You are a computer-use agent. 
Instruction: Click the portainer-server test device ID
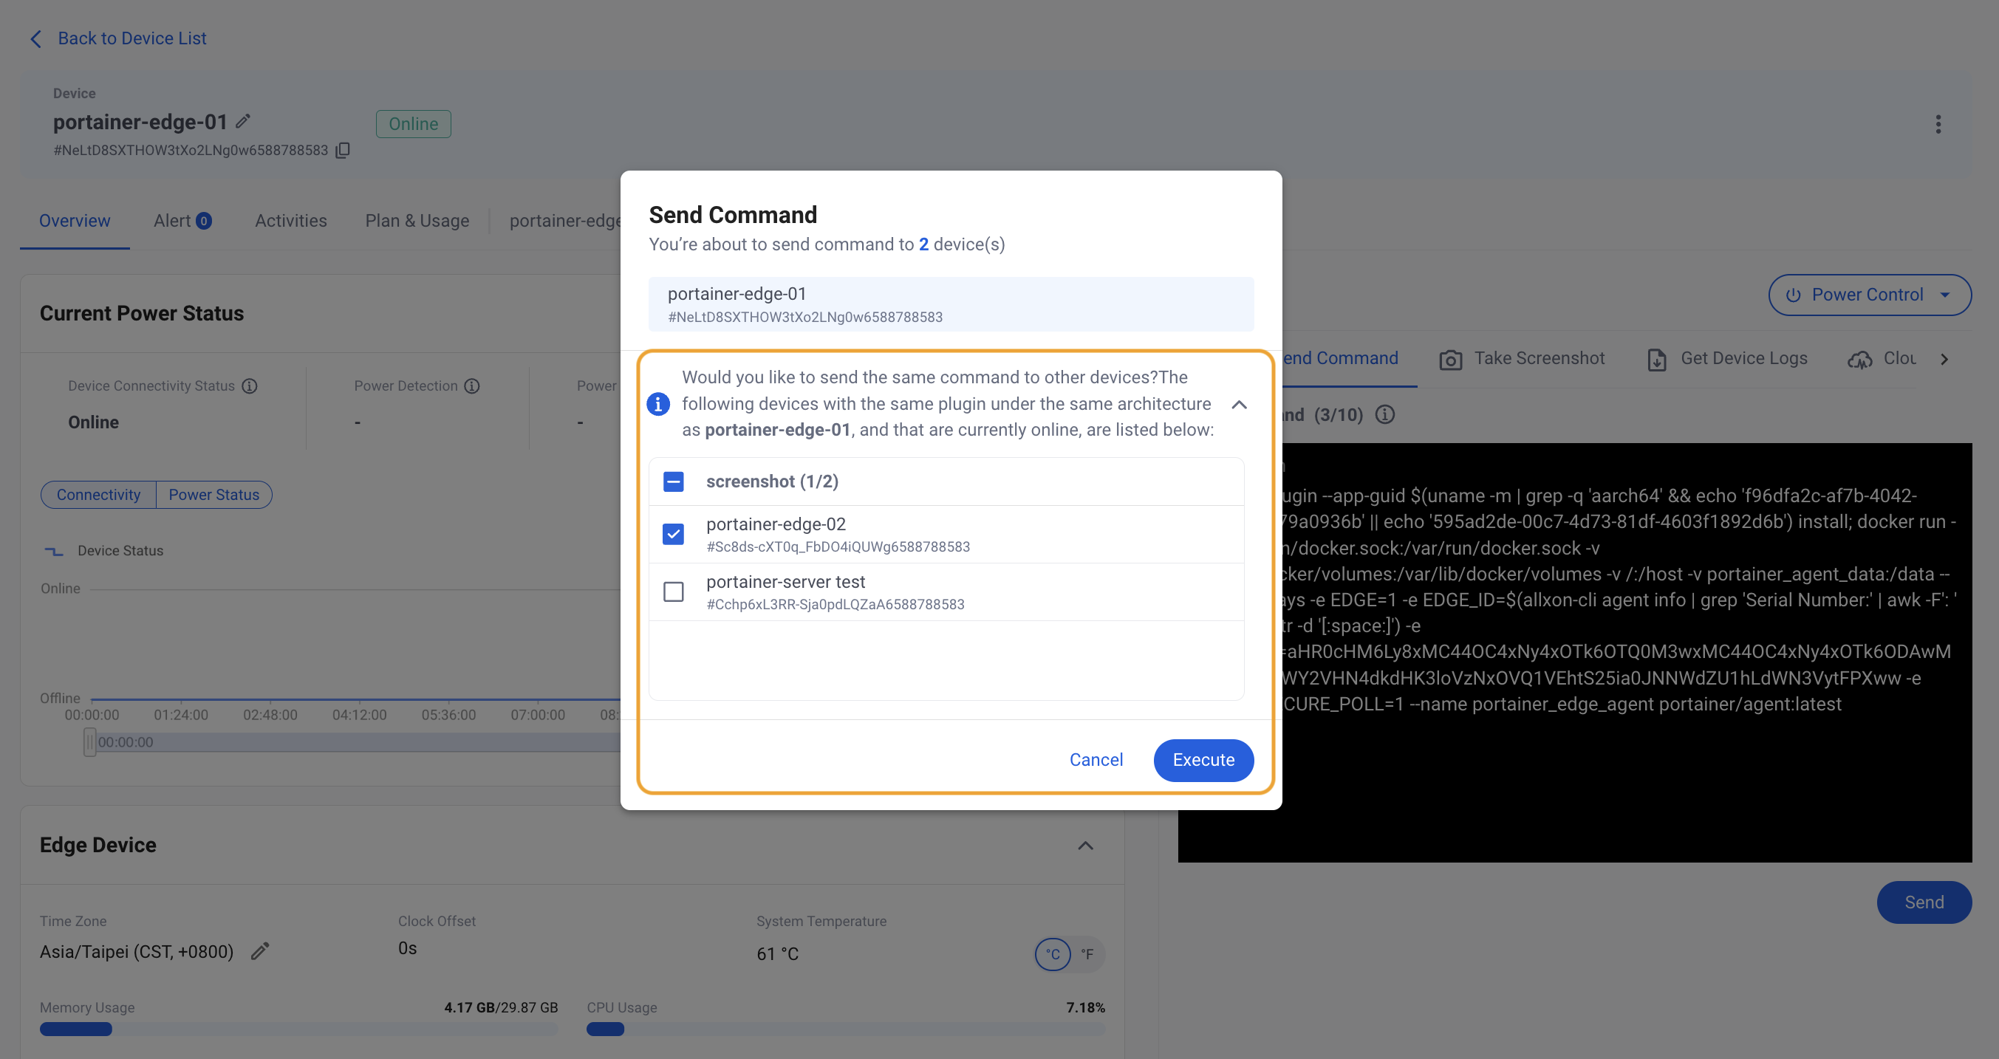click(x=835, y=604)
